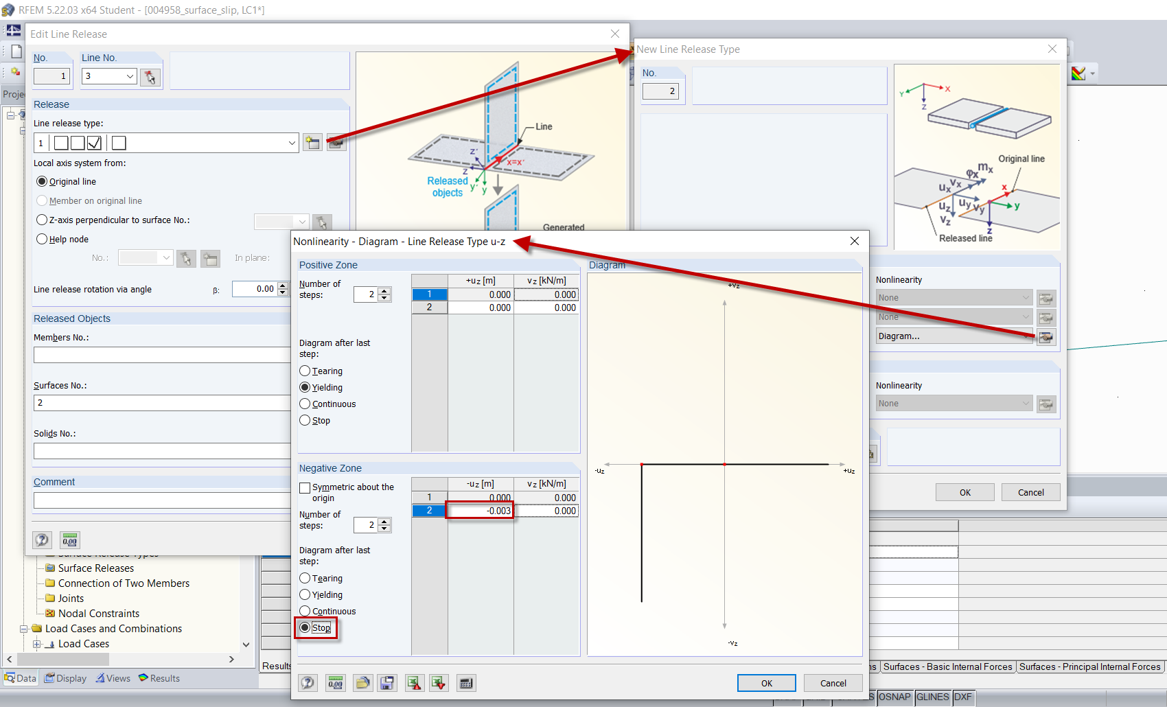1167x707 pixels.
Task: Click horizontal scrollbar thumb in project navigator
Action: click(x=64, y=659)
